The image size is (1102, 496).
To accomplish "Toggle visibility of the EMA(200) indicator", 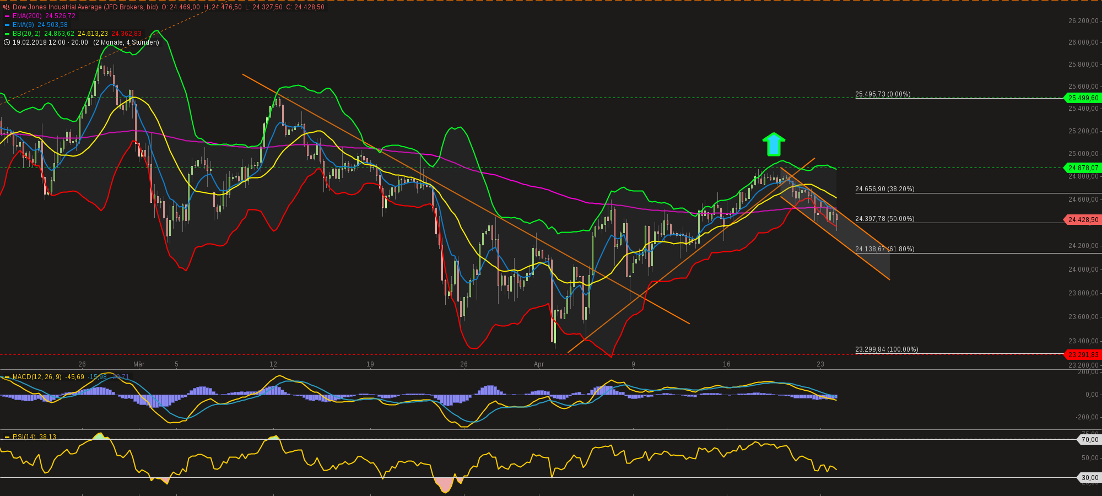I will 28,17.
